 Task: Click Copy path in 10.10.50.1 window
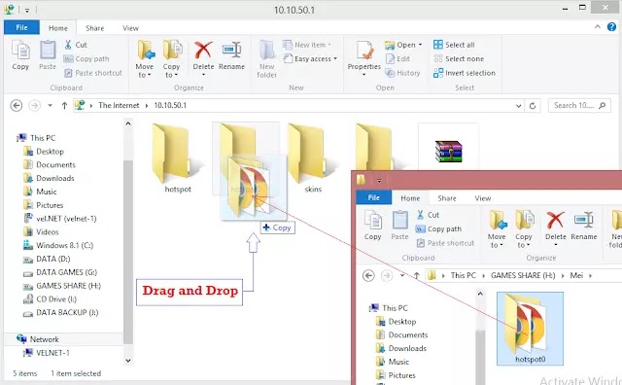click(86, 58)
